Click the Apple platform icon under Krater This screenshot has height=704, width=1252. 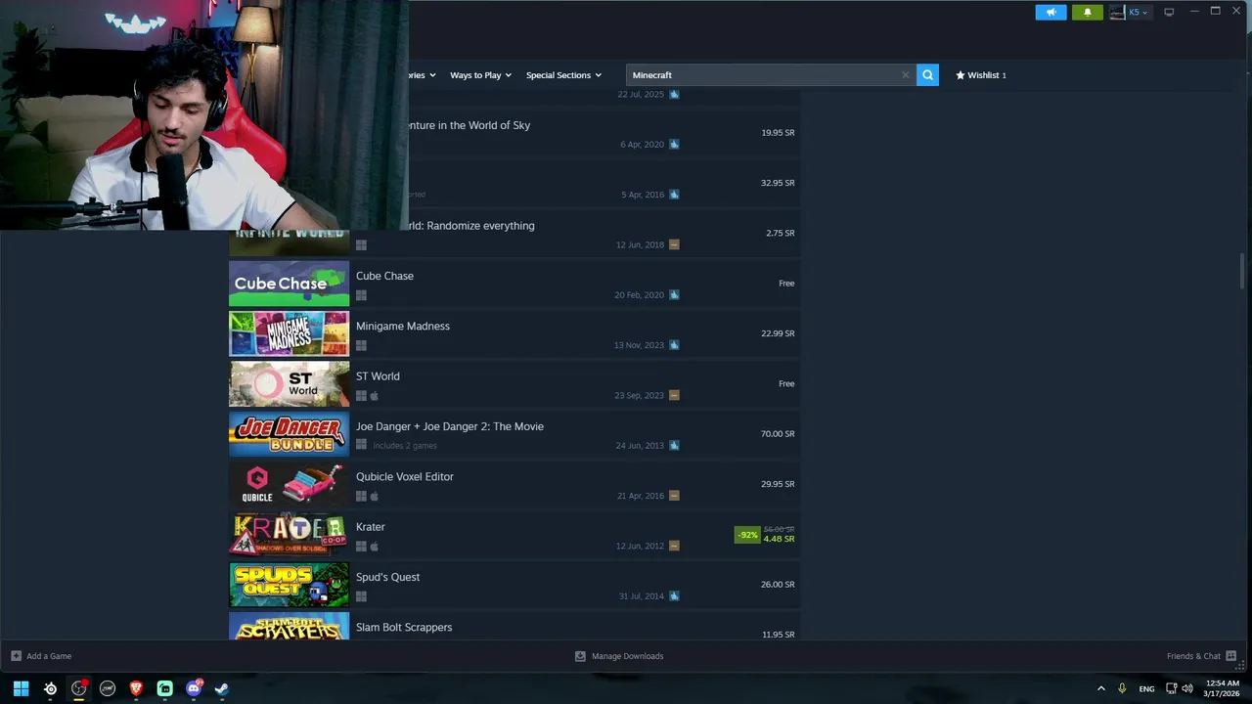coord(374,547)
